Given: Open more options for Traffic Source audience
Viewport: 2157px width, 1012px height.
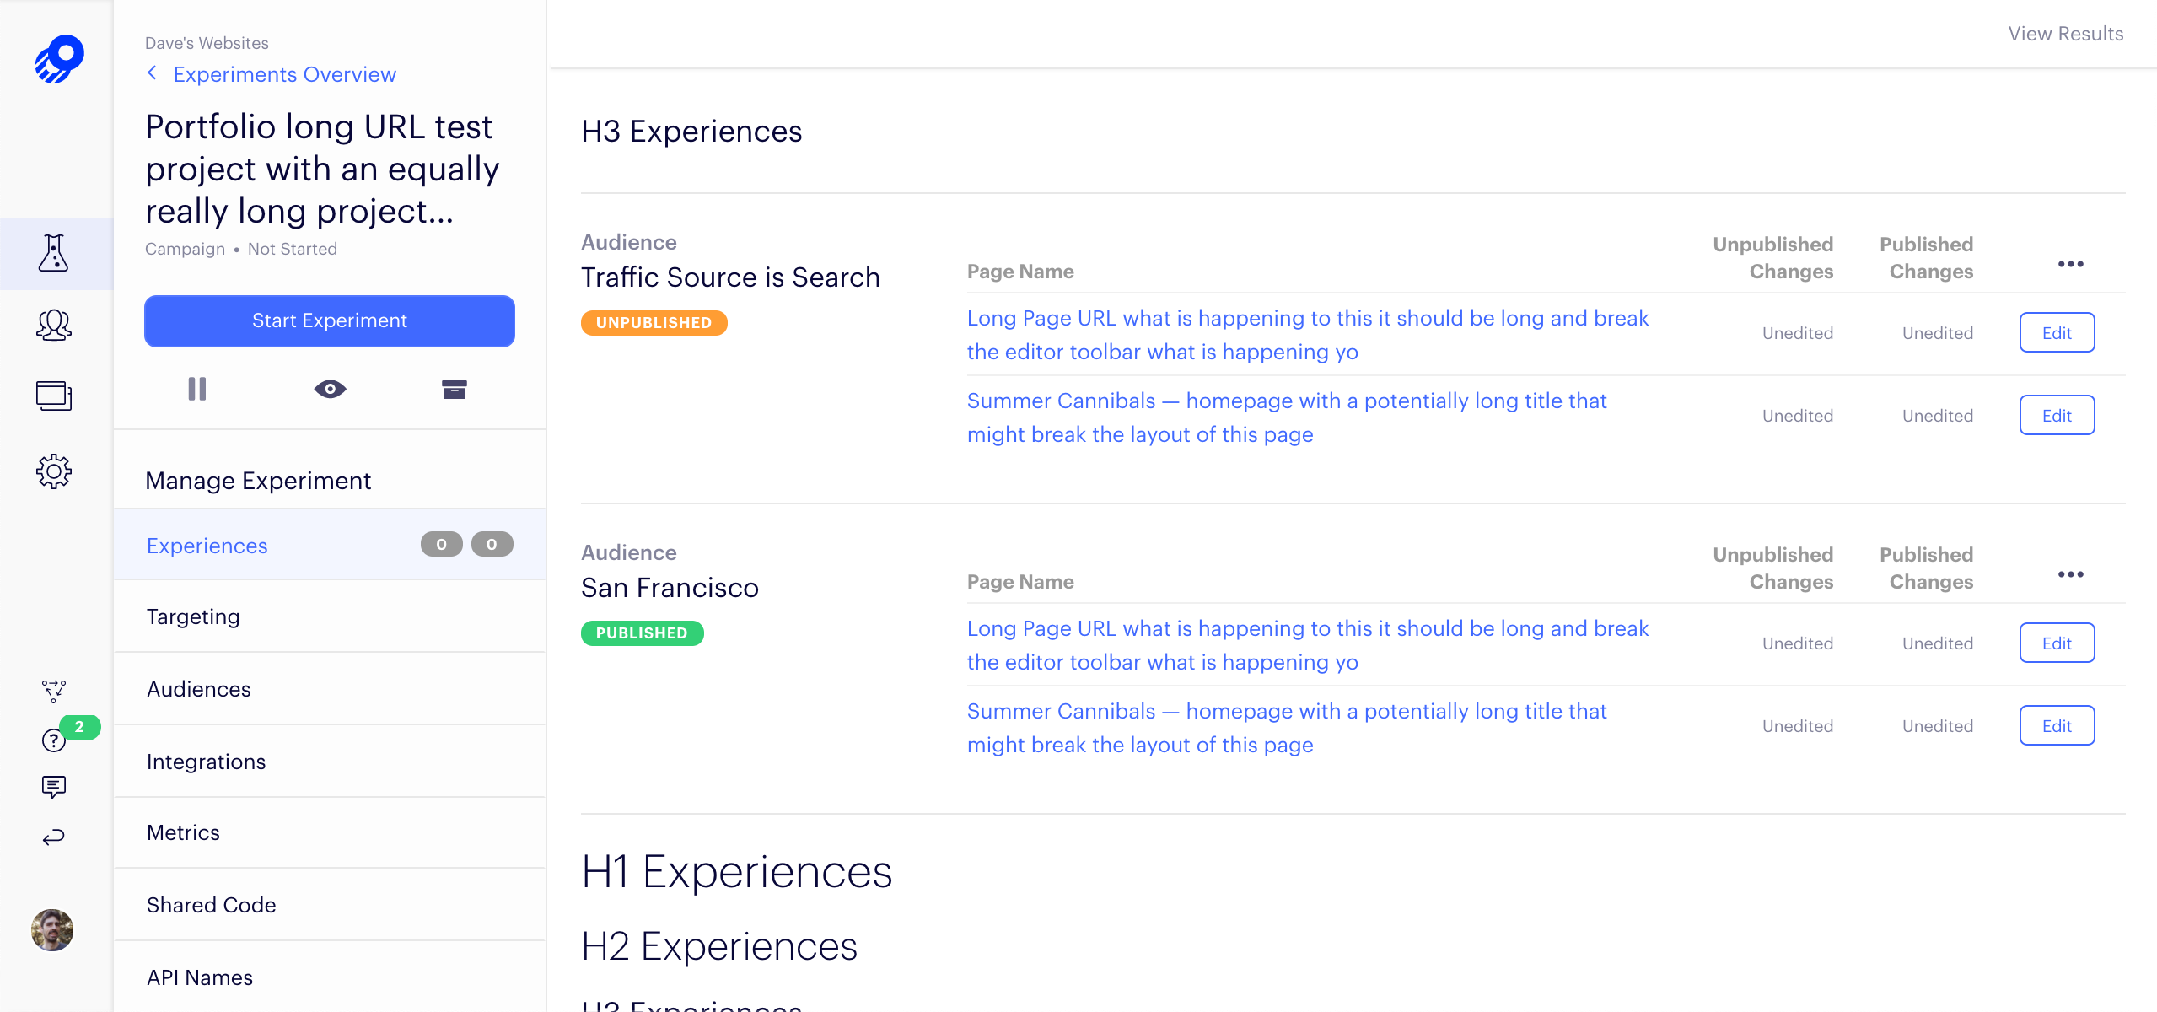Looking at the screenshot, I should [x=2070, y=264].
